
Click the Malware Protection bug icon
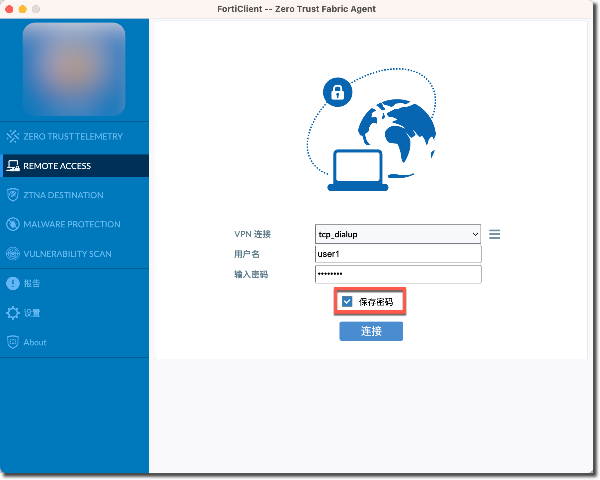(x=13, y=224)
